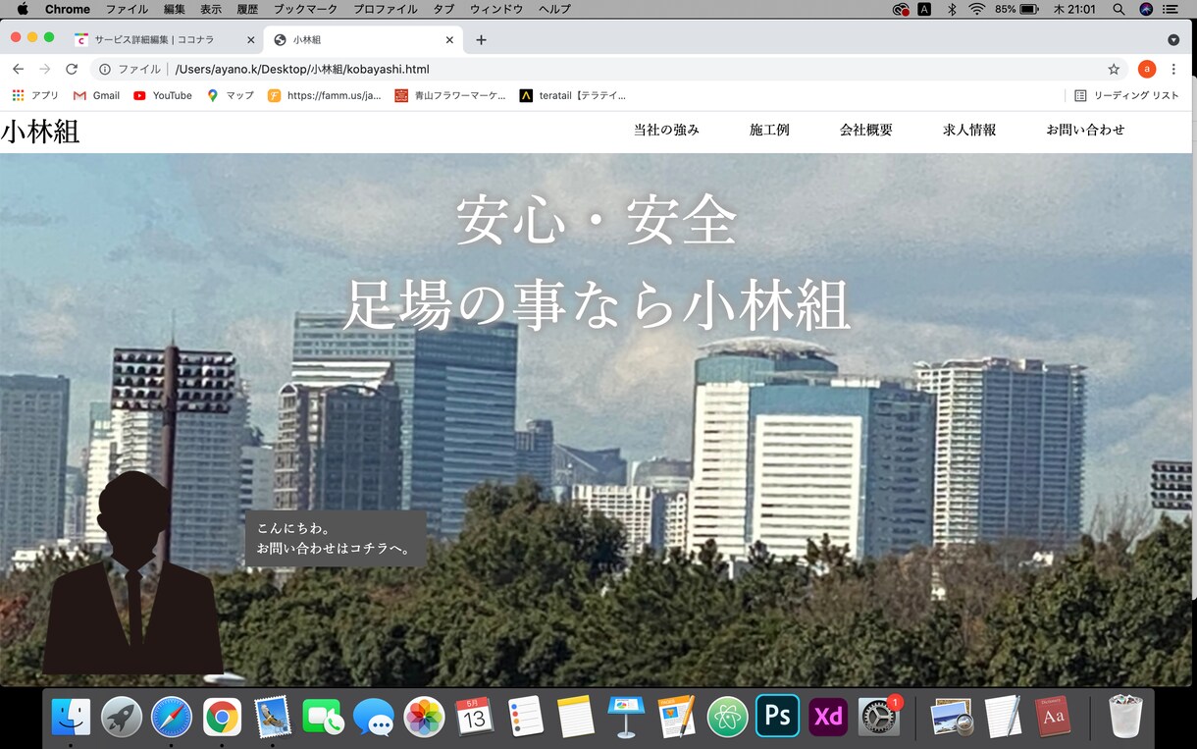The image size is (1197, 749).
Task: Click the browser back arrow
Action: 18,69
